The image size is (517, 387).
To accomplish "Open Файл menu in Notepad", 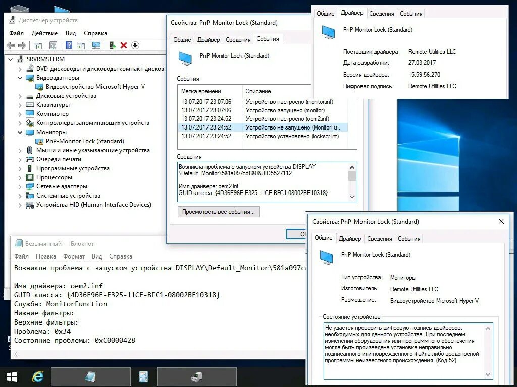I will [21, 256].
